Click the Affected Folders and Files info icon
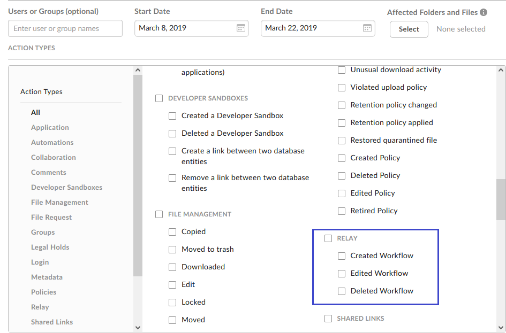Viewport: 506px width, 333px height. coord(484,12)
